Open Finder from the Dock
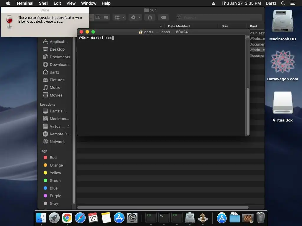302x226 pixels. tap(41, 218)
